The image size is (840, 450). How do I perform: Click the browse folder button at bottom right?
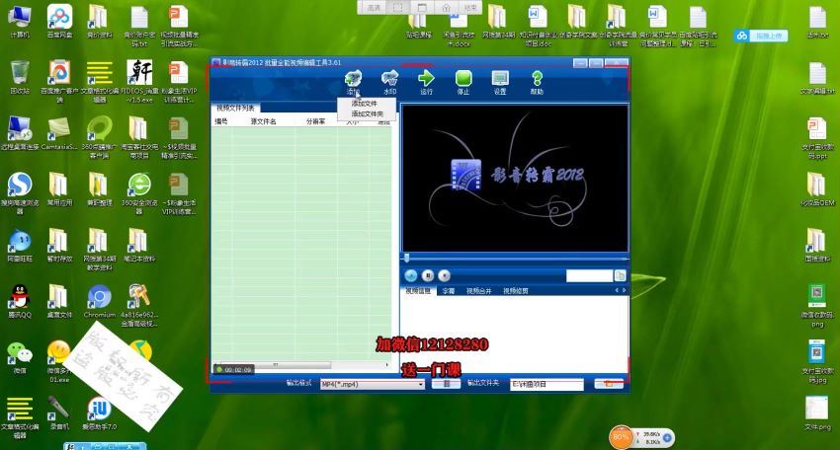coord(609,384)
